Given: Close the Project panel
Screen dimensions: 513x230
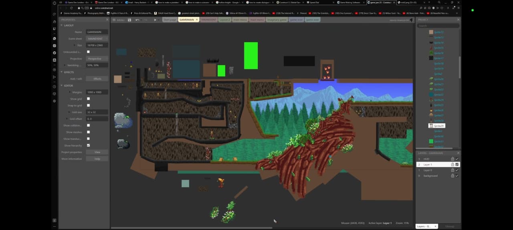Looking at the screenshot, I should (459, 20).
